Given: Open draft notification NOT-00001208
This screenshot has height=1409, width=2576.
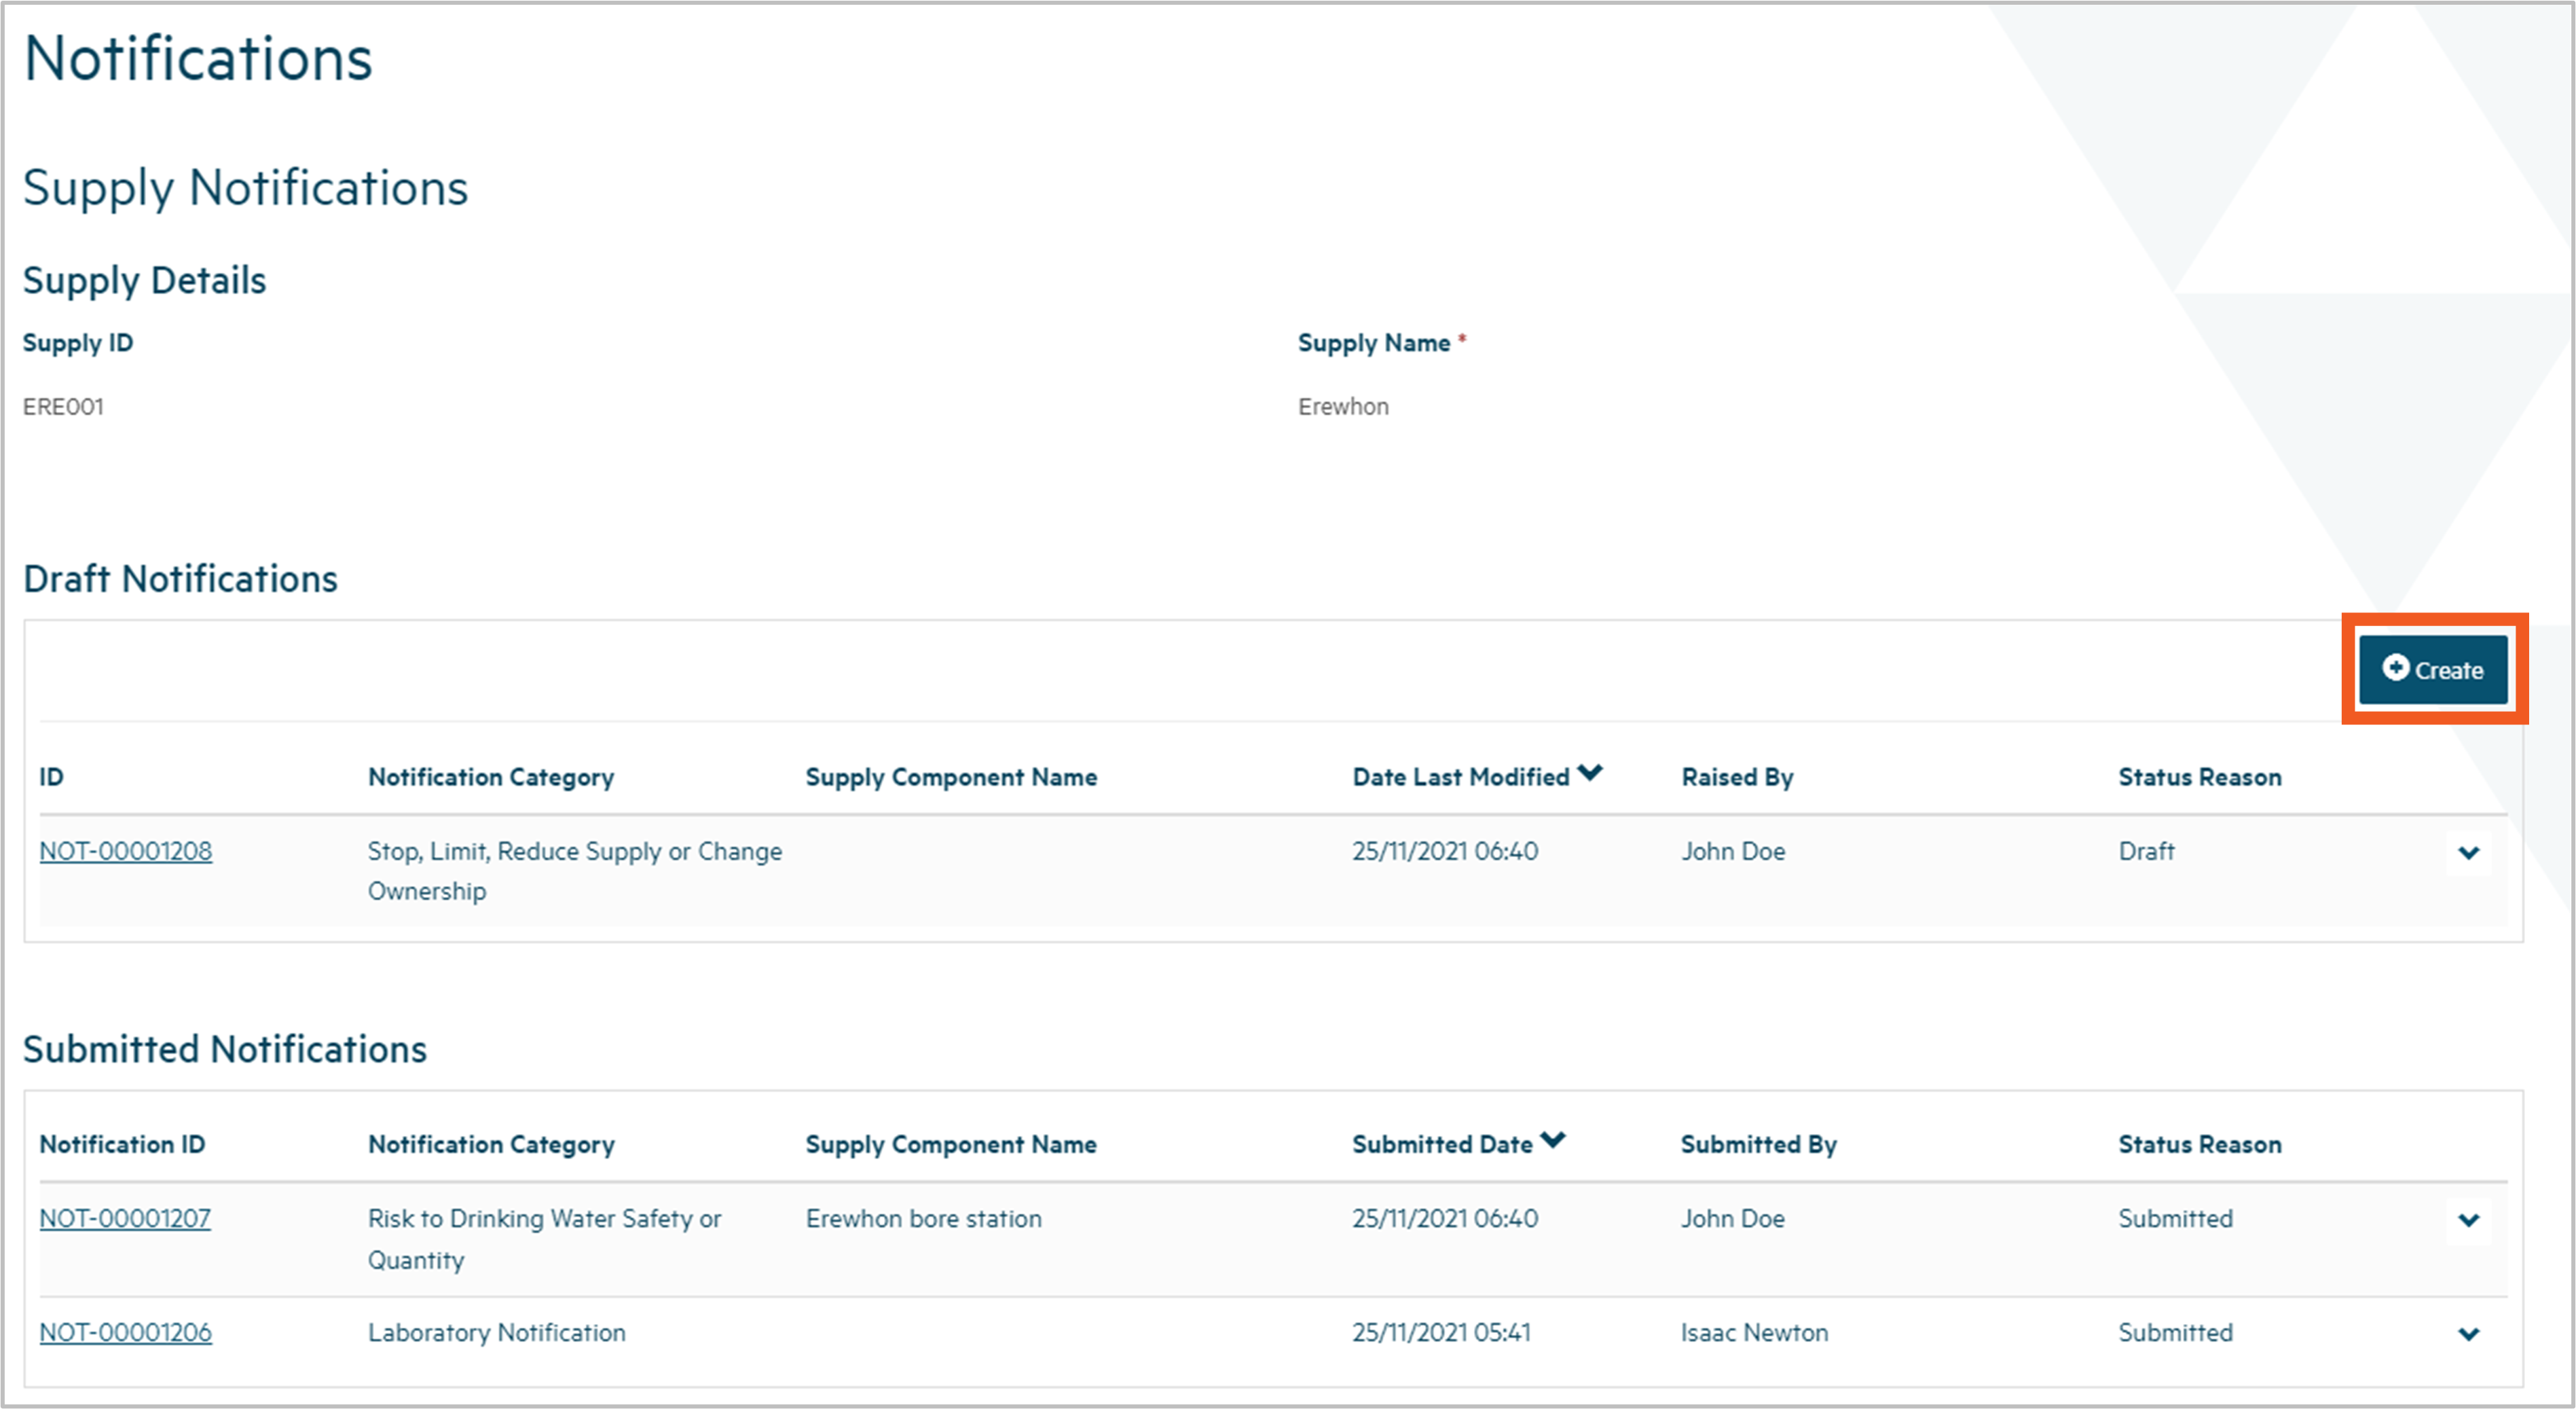Looking at the screenshot, I should (x=125, y=851).
